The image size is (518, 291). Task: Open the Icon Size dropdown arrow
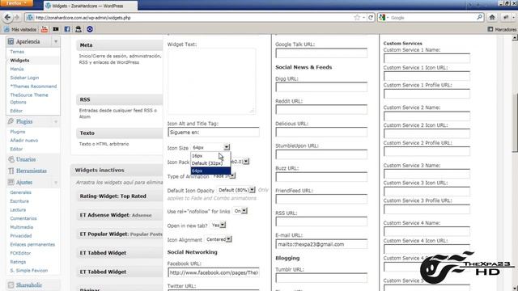[227, 147]
